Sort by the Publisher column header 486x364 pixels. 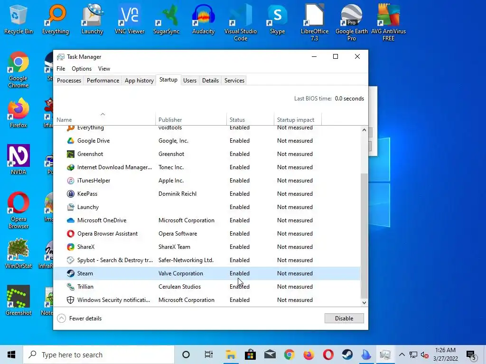pyautogui.click(x=191, y=120)
